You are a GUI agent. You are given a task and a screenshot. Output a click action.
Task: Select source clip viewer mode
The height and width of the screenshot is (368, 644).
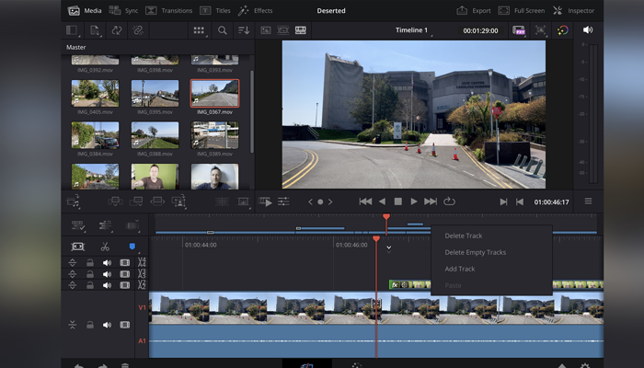click(266, 30)
